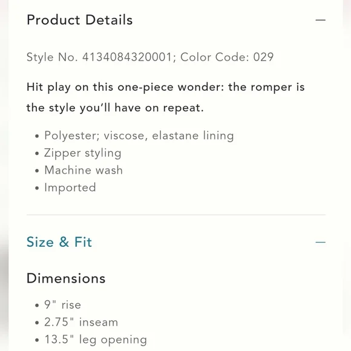The width and height of the screenshot is (351, 351).
Task: Click the divider line above Size & Fit
Action: click(176, 215)
